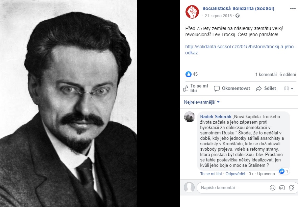Click the blue like reaction icon beside 45
The height and width of the screenshot is (207, 298).
pos(188,74)
